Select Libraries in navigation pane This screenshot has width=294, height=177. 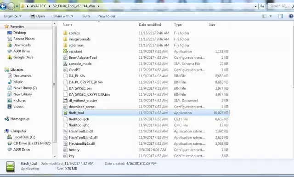tap(17, 69)
